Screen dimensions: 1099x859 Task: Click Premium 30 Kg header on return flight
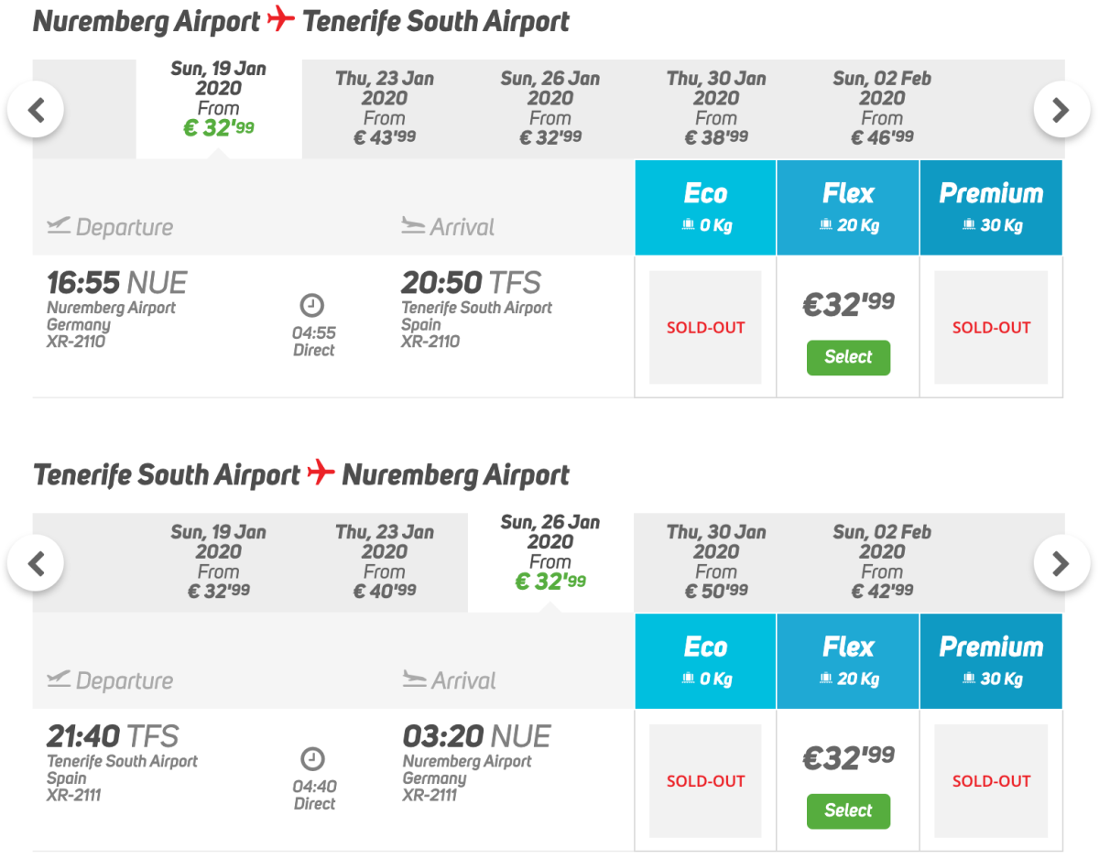[991, 661]
